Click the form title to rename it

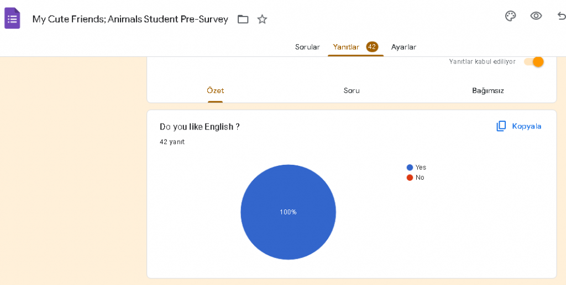tap(130, 19)
